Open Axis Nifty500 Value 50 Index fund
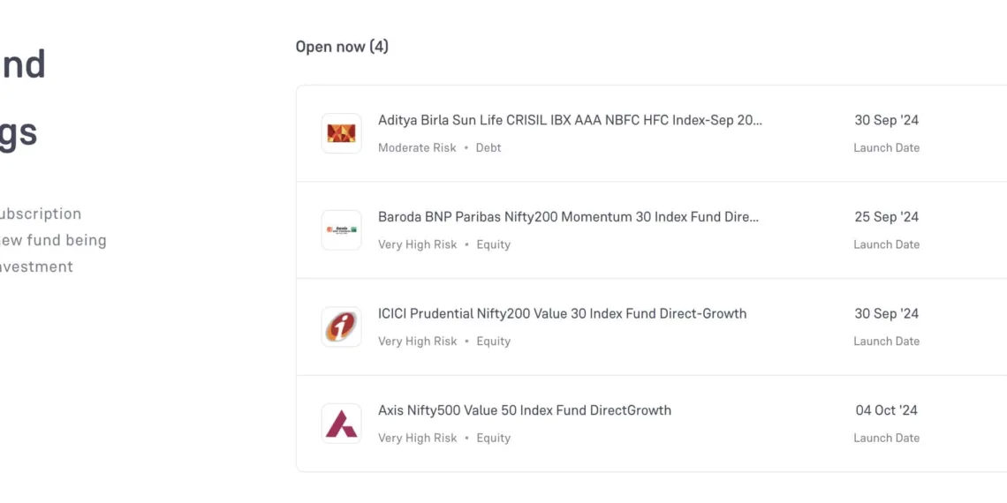The image size is (1007, 503). tap(525, 410)
